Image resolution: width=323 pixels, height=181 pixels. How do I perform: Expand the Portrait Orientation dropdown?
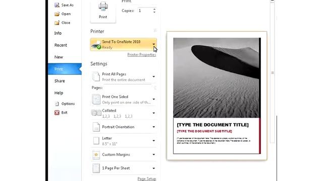tap(153, 127)
